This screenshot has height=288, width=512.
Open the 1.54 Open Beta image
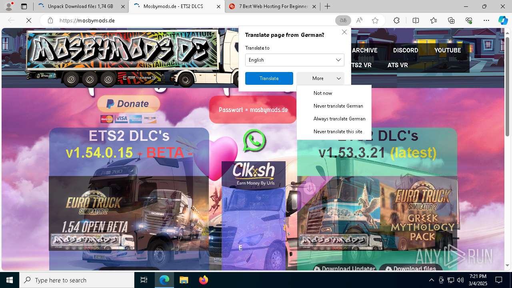click(129, 214)
